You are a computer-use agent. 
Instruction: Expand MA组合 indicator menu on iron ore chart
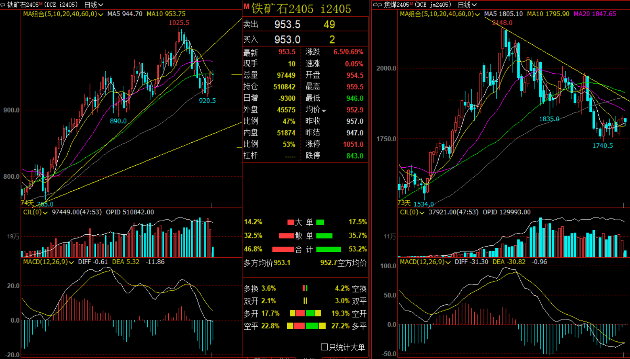point(100,14)
